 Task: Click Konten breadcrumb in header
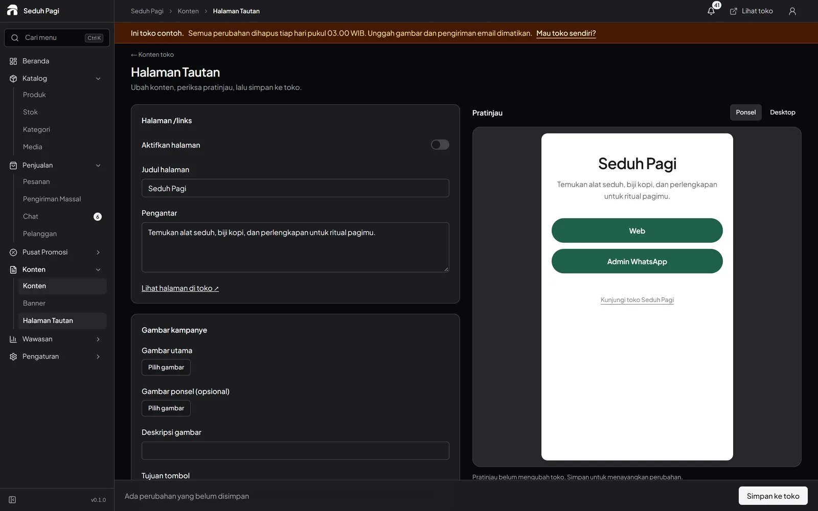click(188, 11)
